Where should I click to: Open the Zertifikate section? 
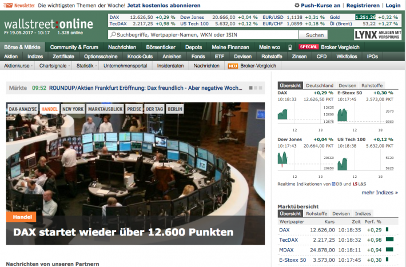click(63, 57)
